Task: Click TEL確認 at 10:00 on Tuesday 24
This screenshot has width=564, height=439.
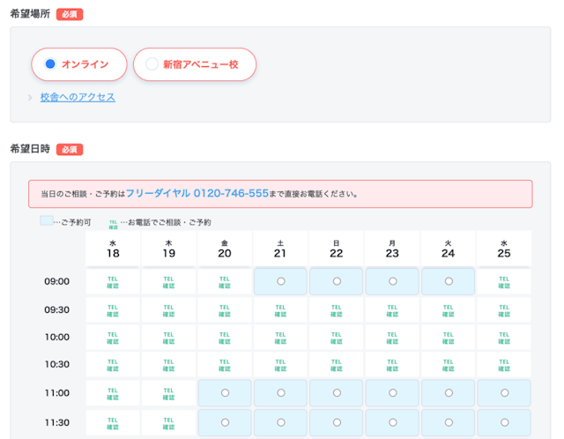Action: tap(449, 338)
